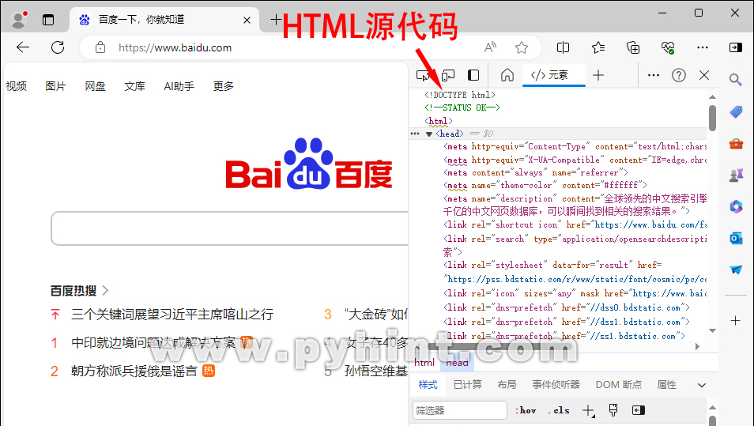The width and height of the screenshot is (754, 426).
Task: Click the Baidu logo
Action: click(x=309, y=164)
